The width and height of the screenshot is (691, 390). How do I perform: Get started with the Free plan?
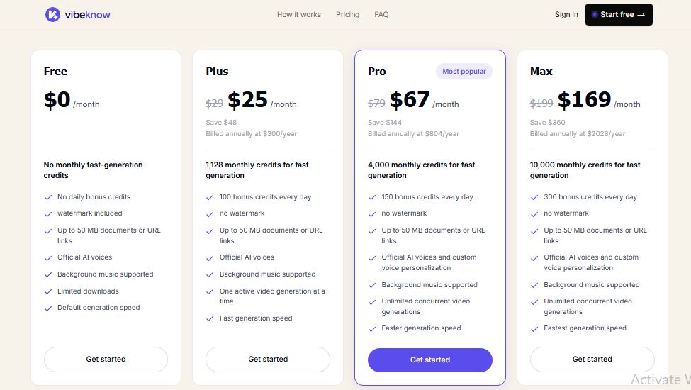106,359
